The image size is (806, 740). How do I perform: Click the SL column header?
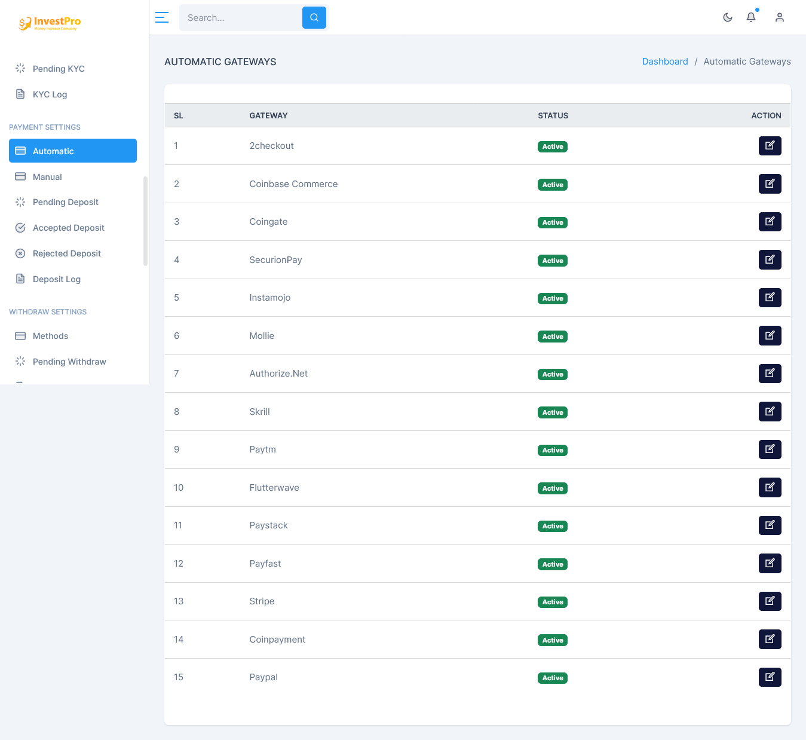click(179, 116)
